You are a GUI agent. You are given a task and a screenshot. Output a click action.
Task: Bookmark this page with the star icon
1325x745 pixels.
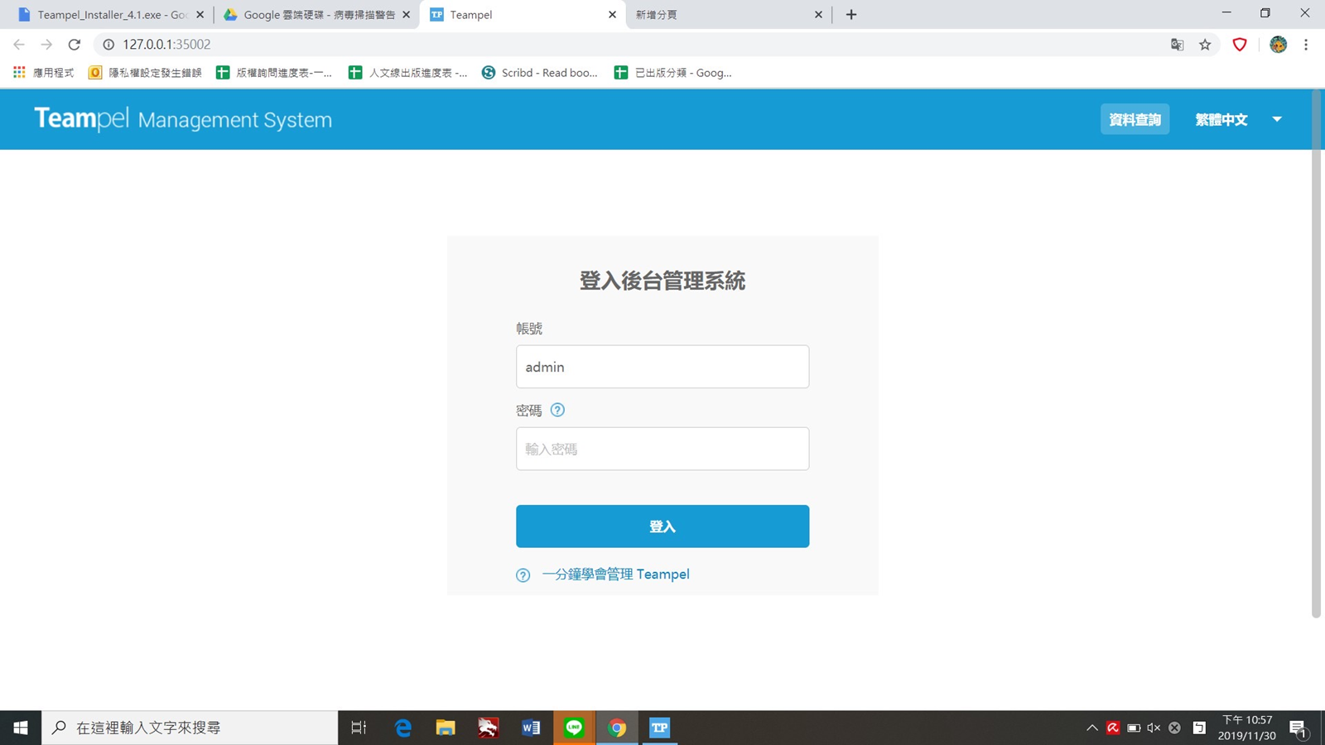coord(1205,45)
